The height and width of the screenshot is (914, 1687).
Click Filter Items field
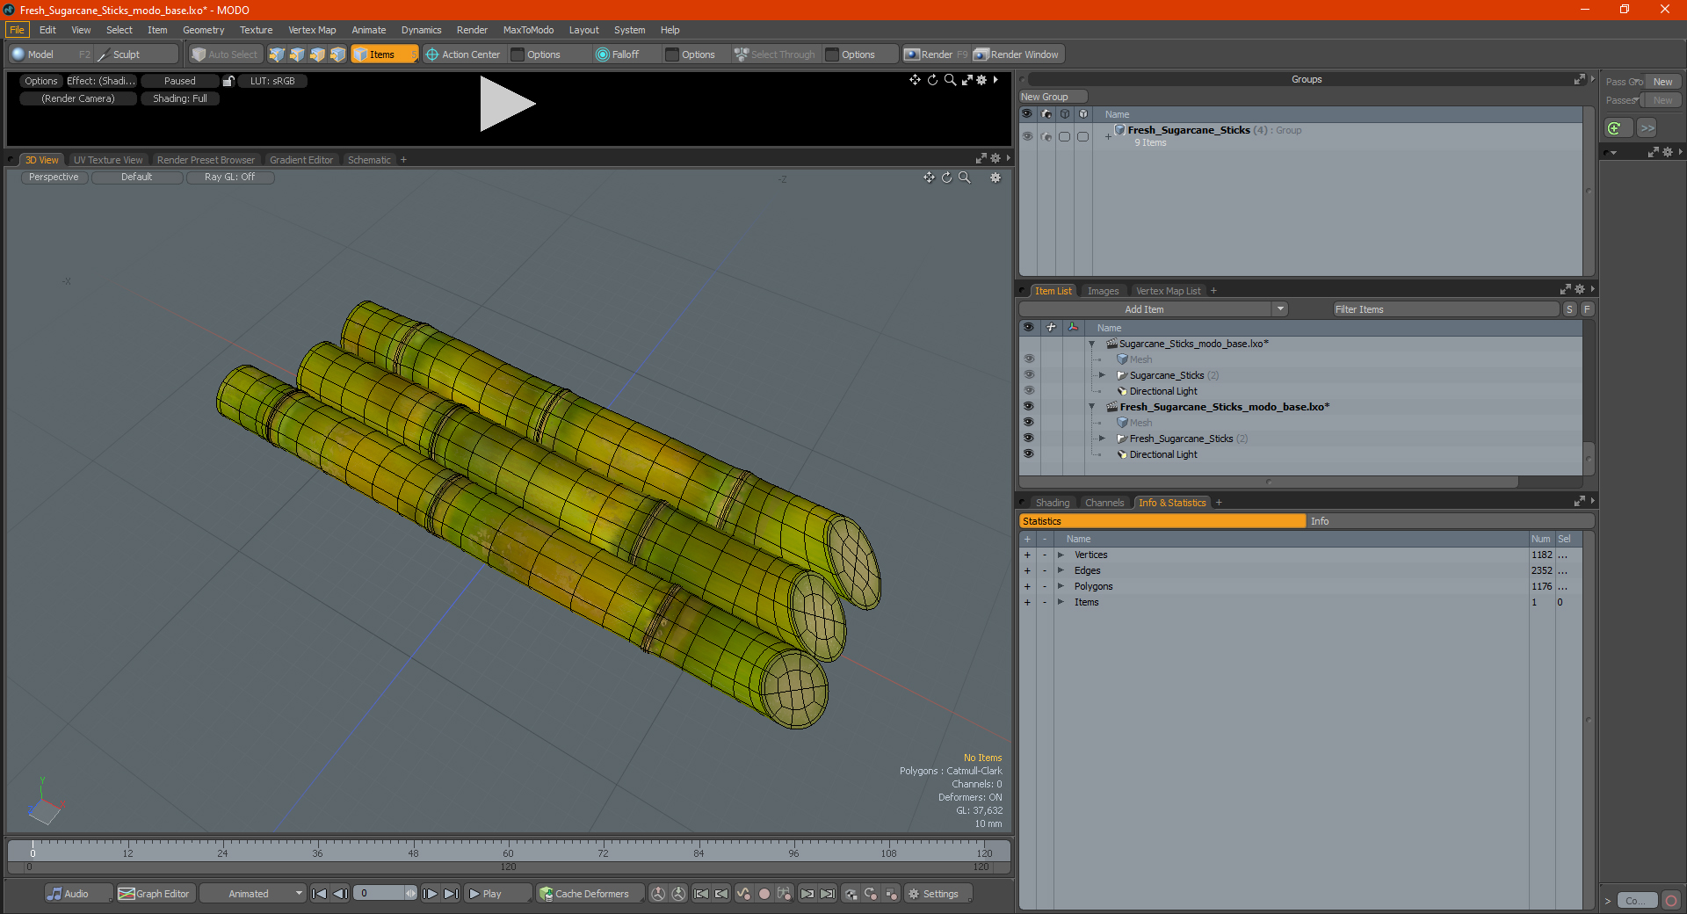pyautogui.click(x=1445, y=309)
